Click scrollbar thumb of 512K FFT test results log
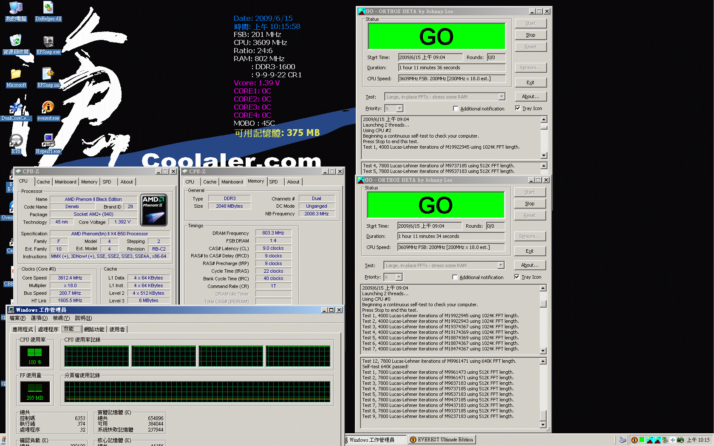The width and height of the screenshot is (714, 446). coord(543,415)
